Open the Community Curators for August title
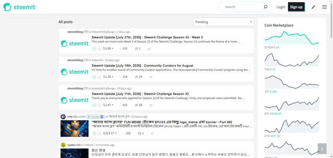333x158 pixels. point(142,65)
